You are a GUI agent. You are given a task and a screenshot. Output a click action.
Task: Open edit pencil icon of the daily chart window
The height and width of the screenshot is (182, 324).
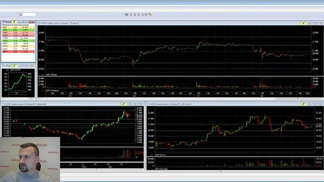click(123, 104)
